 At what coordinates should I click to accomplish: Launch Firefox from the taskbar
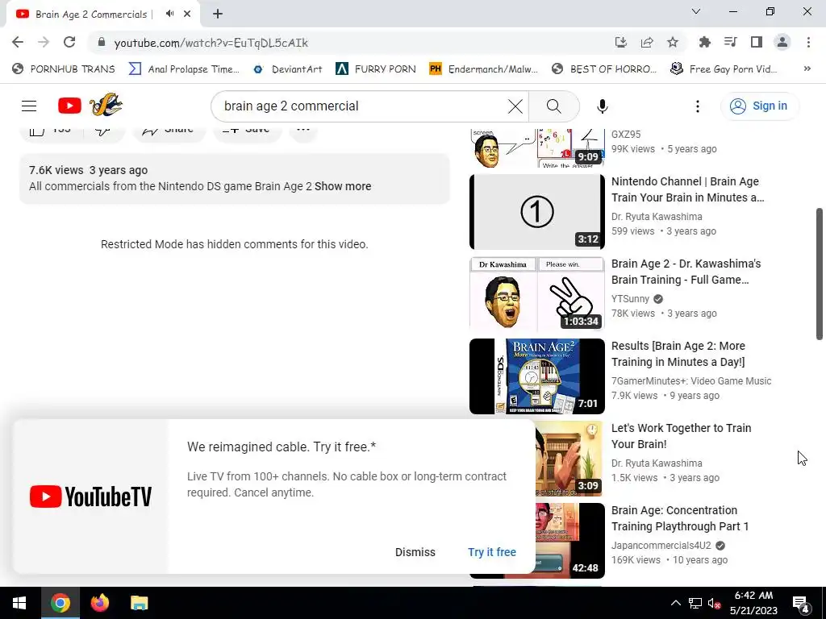[x=99, y=603]
